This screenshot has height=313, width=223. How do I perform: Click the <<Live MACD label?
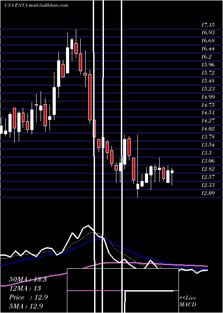pos(188,301)
